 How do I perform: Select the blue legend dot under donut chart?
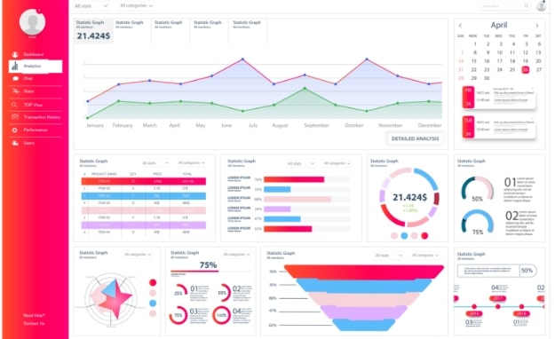(404, 236)
